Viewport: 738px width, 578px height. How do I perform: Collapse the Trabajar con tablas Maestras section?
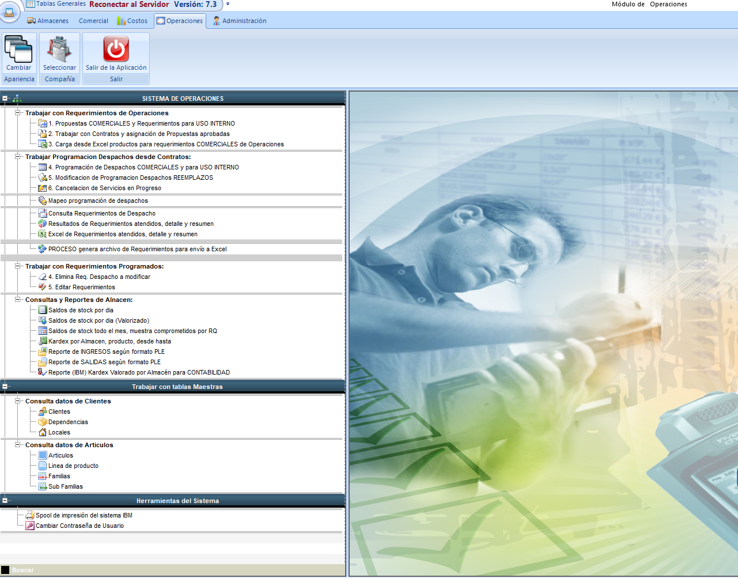point(5,387)
